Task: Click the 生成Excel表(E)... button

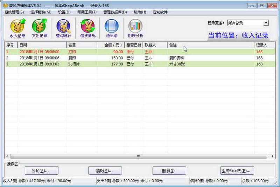Action: (237, 171)
